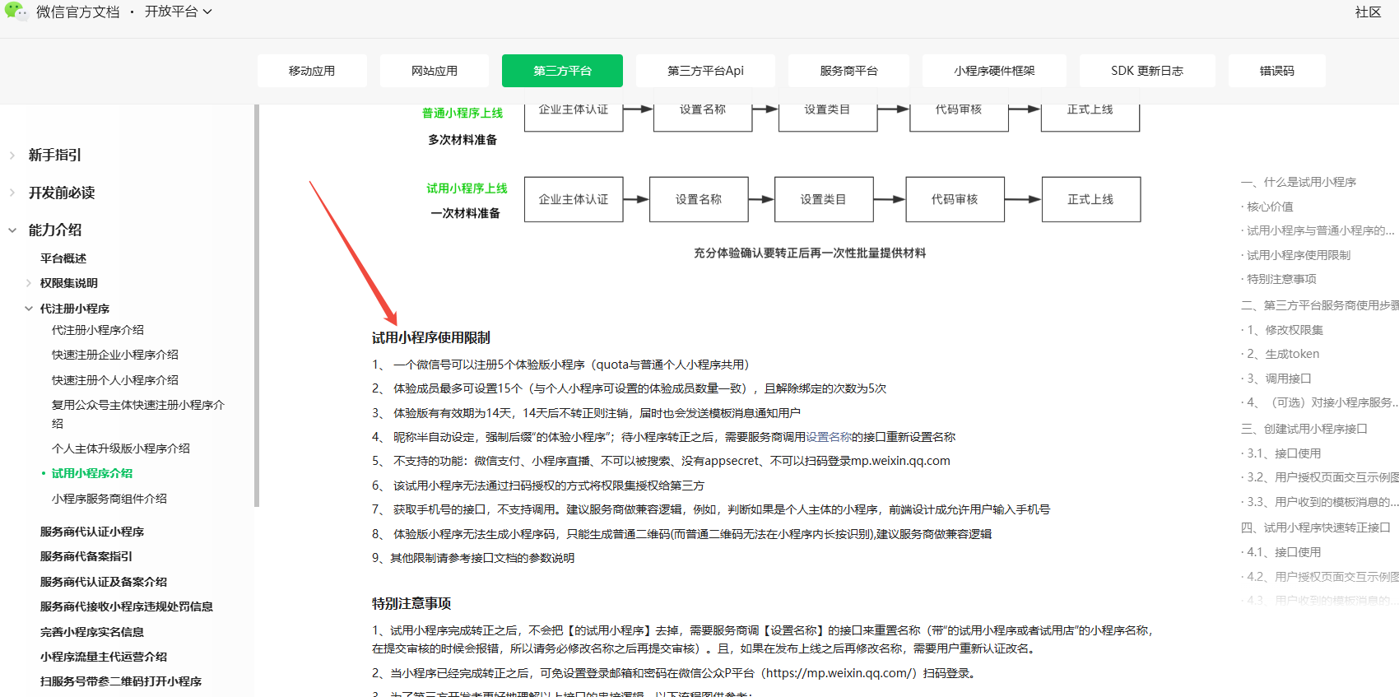Image resolution: width=1399 pixels, height=697 pixels.
Task: Open 完善小程序实名信息 sidebar item
Action: [92, 632]
